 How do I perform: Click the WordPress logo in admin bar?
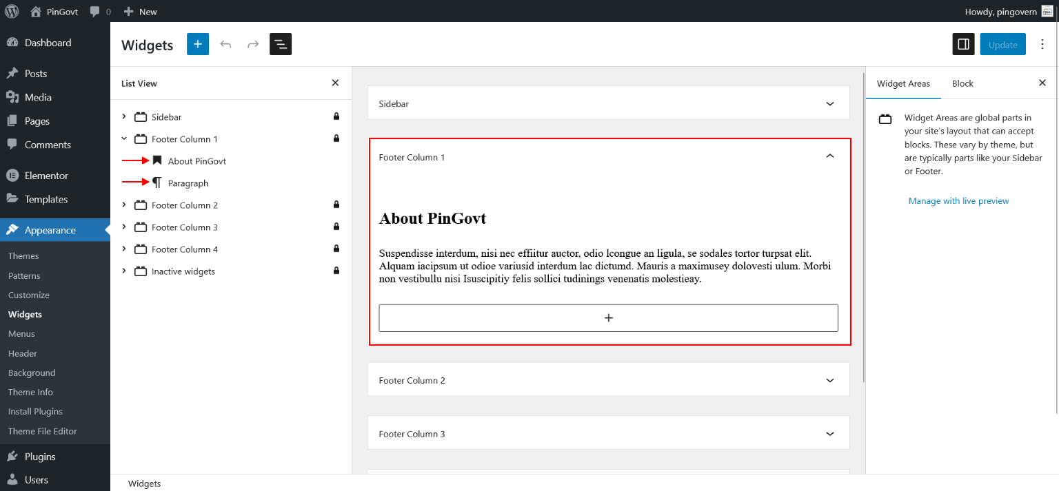pos(12,11)
